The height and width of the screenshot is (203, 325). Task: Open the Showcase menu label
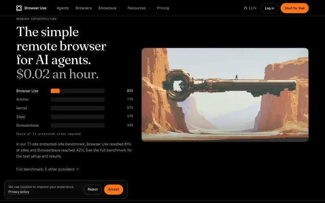[107, 8]
